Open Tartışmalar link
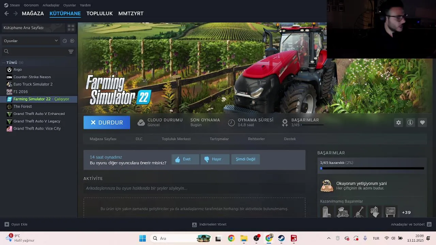 point(219,139)
